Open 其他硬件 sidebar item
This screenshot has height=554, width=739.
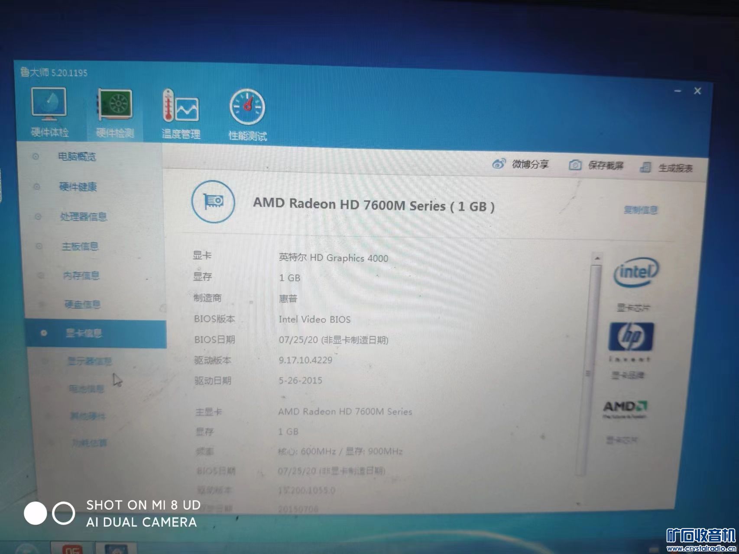tap(88, 416)
